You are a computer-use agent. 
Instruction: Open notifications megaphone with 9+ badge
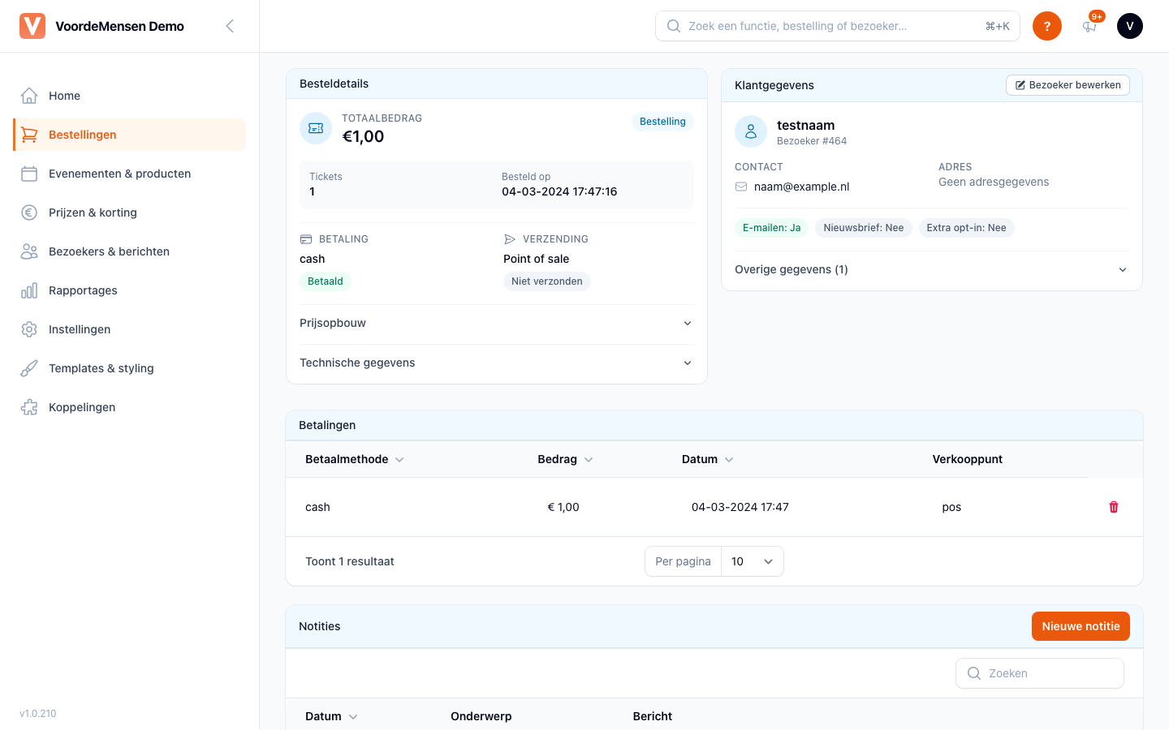[x=1089, y=26]
